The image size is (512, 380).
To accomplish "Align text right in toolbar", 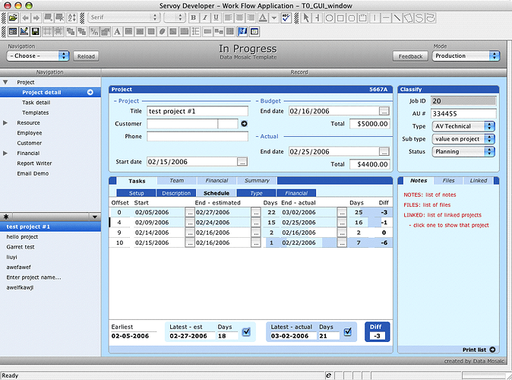I will coord(251,17).
